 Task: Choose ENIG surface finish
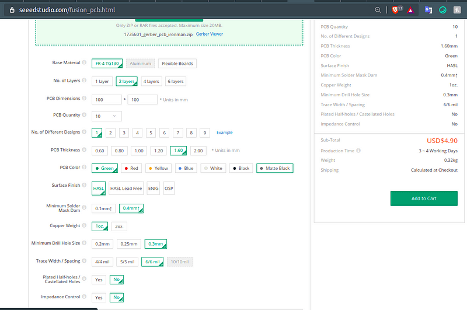point(153,189)
